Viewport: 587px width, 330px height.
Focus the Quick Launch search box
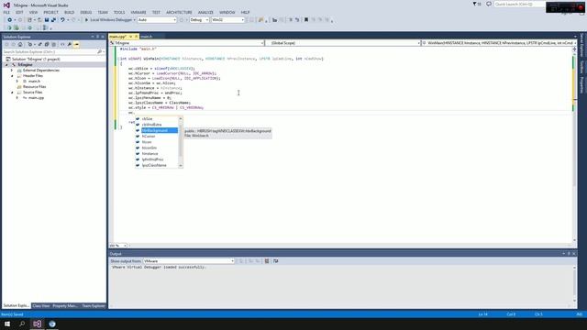519,4
